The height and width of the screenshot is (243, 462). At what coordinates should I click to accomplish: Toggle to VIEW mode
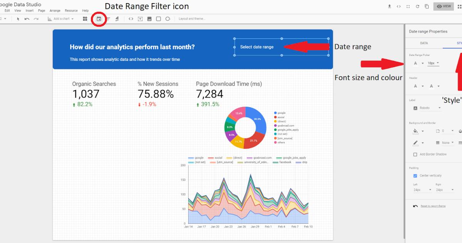pyautogui.click(x=444, y=6)
